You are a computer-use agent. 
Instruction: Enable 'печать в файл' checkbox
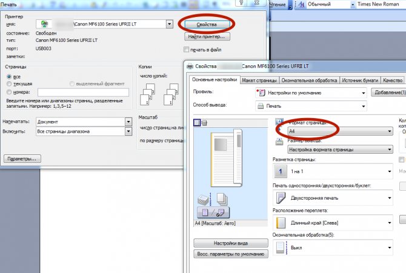[187, 50]
